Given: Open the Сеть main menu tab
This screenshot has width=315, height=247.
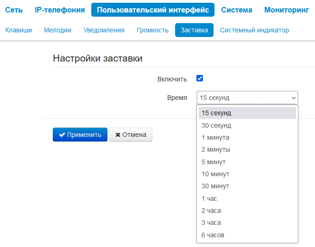Looking at the screenshot, I should pos(14,10).
